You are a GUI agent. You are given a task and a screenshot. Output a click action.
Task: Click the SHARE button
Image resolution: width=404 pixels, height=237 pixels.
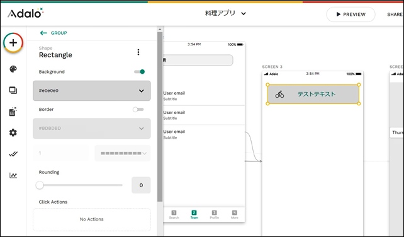395,14
